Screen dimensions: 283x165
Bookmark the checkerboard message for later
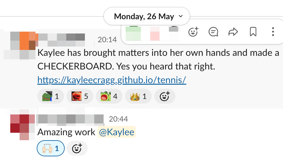(253, 32)
